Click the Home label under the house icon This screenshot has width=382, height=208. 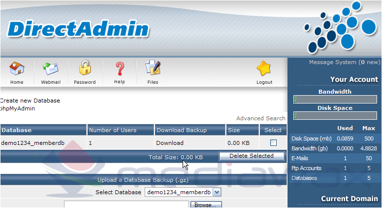(17, 82)
